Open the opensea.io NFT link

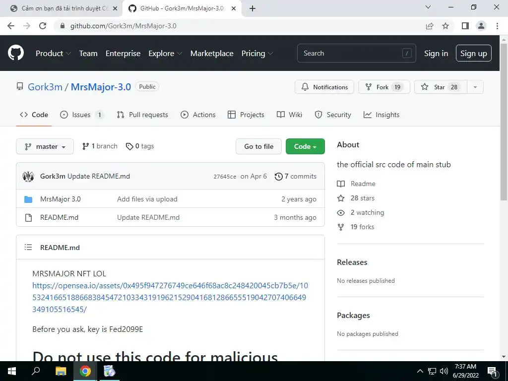click(x=170, y=298)
